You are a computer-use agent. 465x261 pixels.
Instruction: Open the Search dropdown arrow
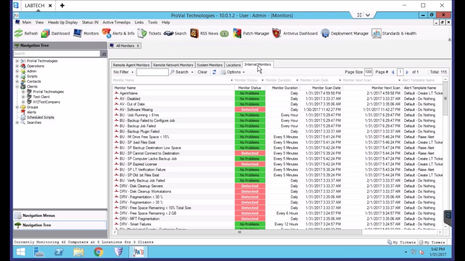point(192,72)
